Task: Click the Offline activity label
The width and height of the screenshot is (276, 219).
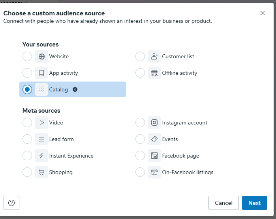Action: click(179, 73)
